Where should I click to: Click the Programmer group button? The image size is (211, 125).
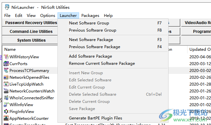[196, 32]
